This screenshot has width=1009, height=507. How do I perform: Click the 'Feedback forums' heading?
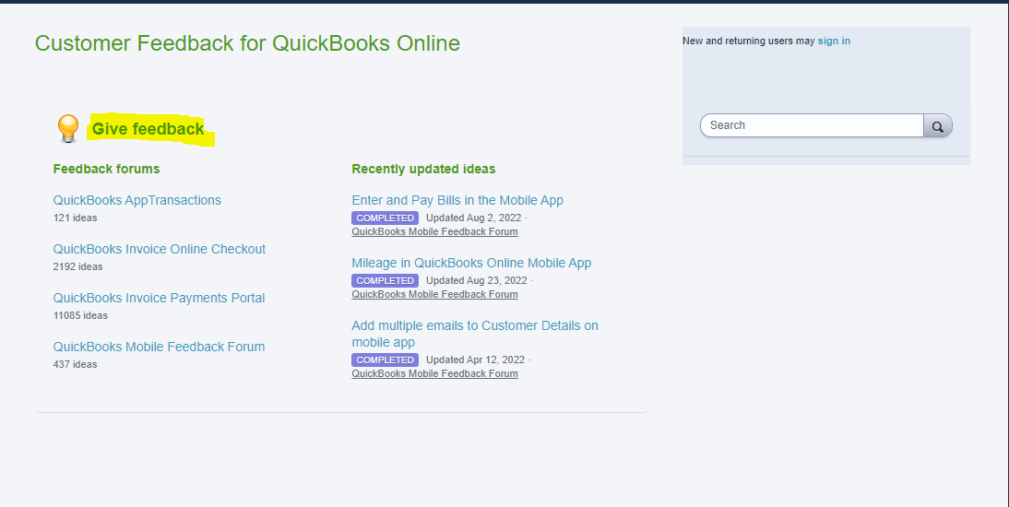(106, 169)
